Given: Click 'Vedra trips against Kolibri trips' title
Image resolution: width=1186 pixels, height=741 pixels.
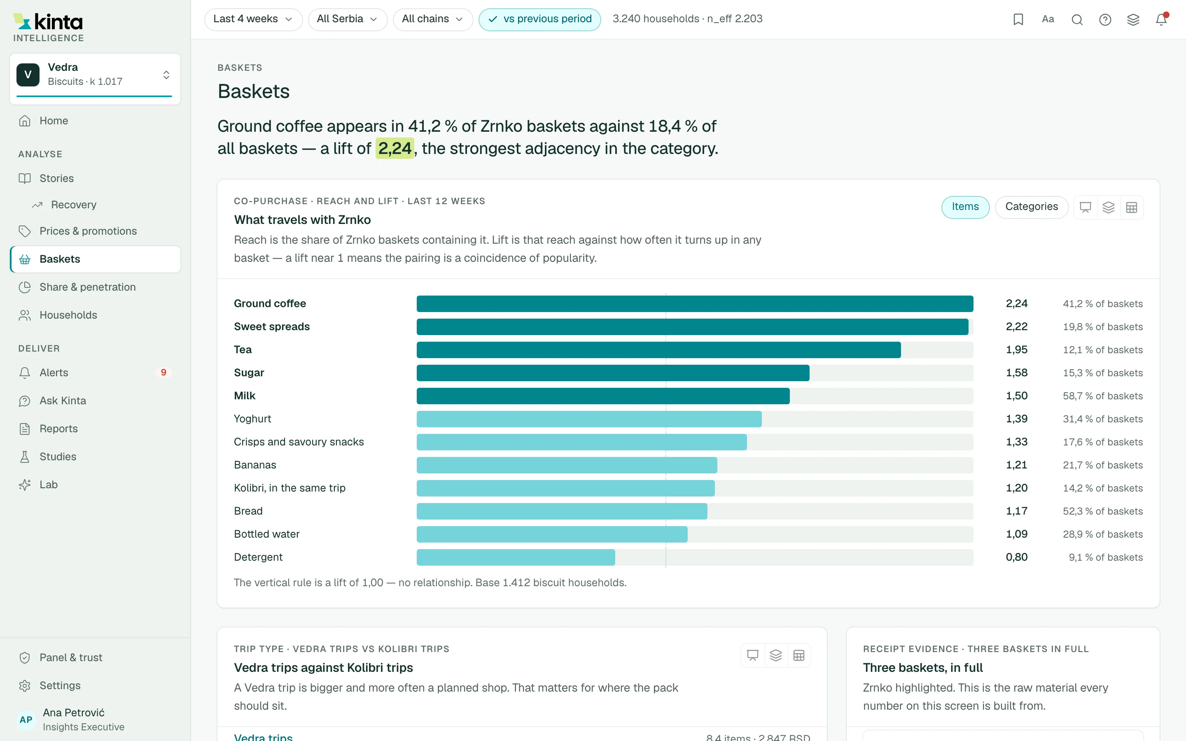Looking at the screenshot, I should [323, 668].
